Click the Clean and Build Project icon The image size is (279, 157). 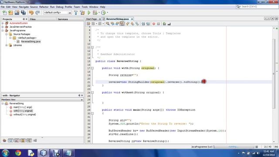(82, 13)
